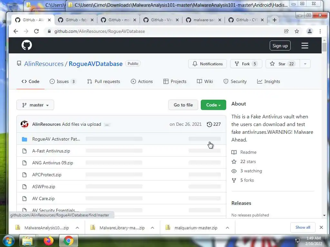Open the RogueAVDatabase repository link
This screenshot has height=247, width=330.
click(x=95, y=64)
